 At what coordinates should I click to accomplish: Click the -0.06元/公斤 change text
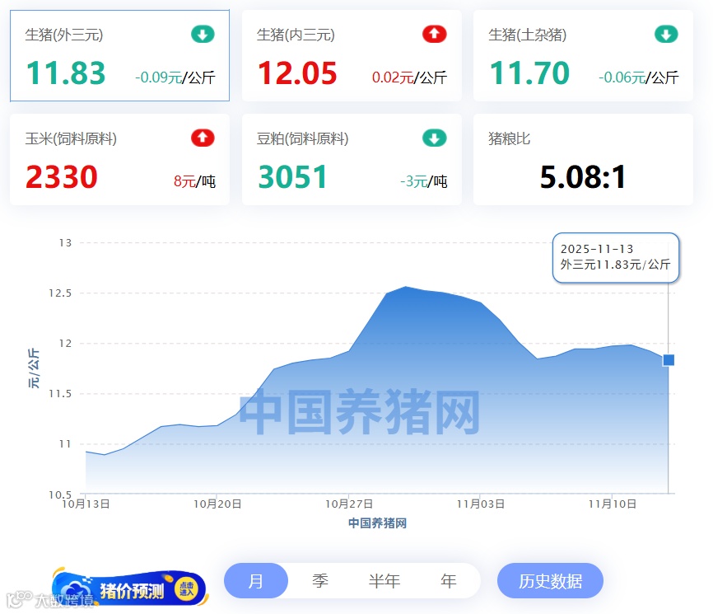tap(638, 77)
